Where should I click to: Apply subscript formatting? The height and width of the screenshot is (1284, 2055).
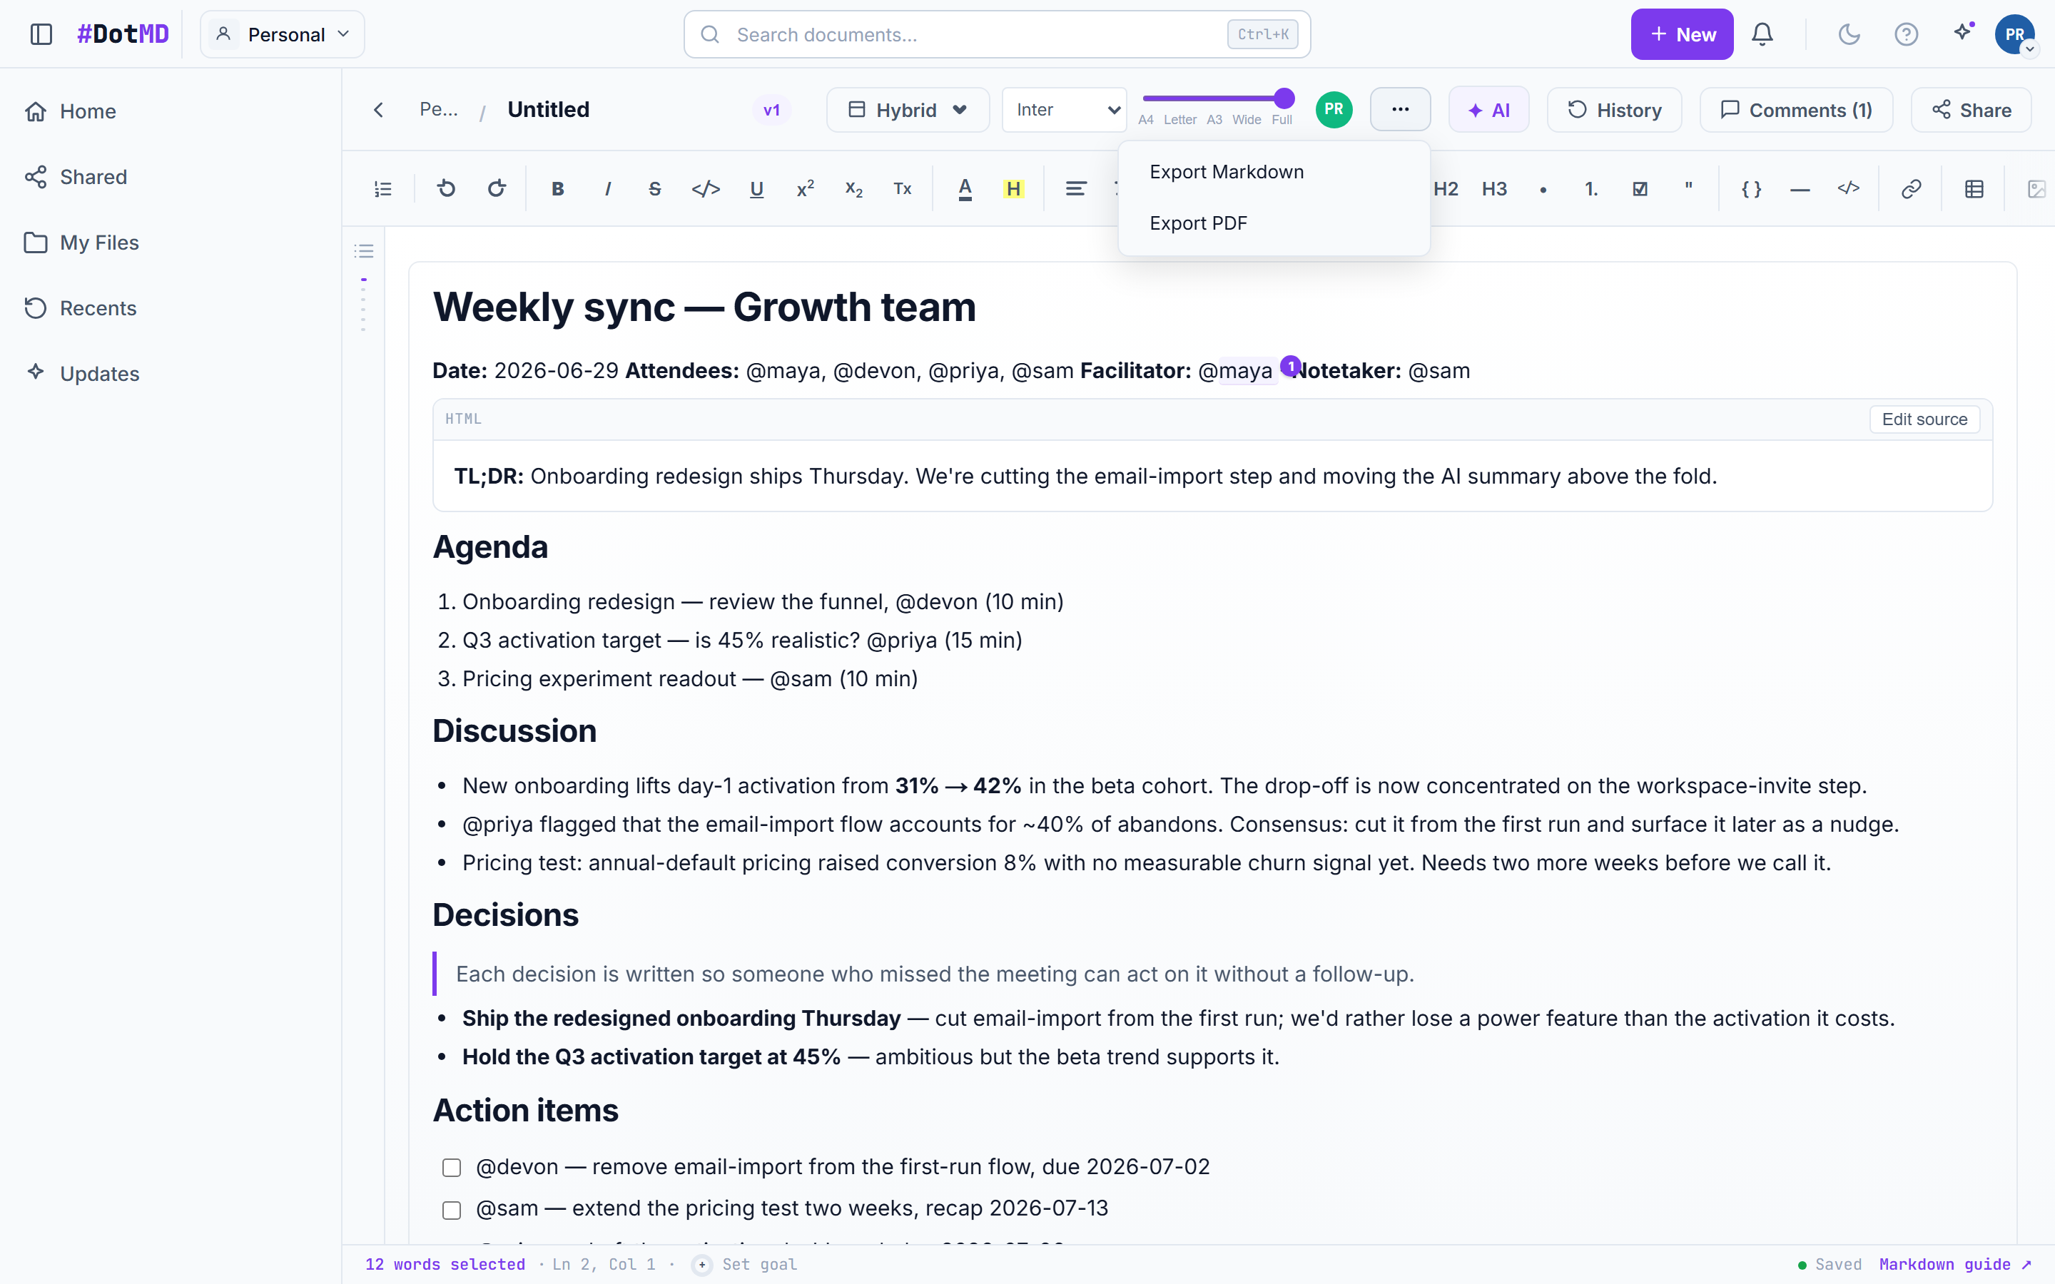point(854,188)
